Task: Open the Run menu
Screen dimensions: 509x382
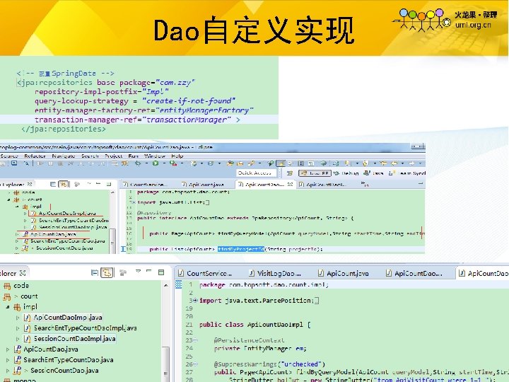Action: (x=134, y=156)
